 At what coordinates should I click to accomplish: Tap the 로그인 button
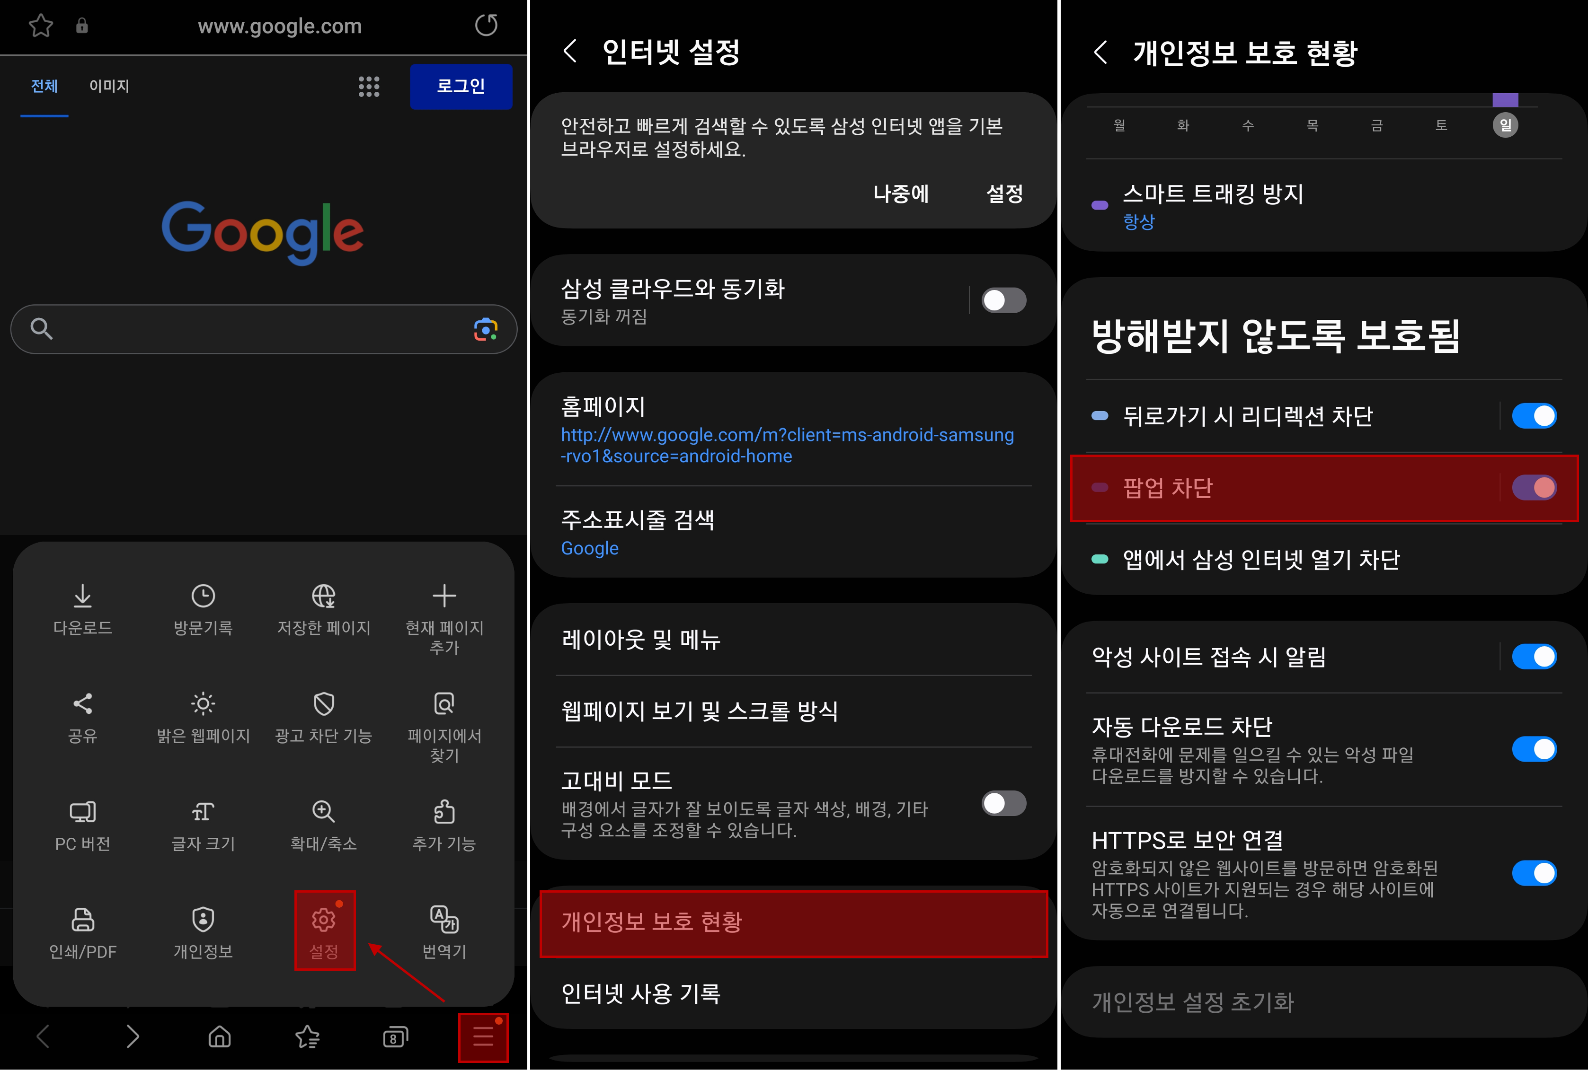tap(461, 86)
